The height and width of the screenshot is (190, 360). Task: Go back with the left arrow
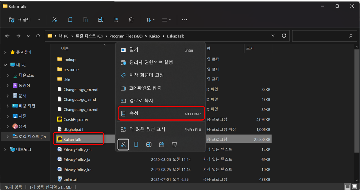click(x=7, y=36)
